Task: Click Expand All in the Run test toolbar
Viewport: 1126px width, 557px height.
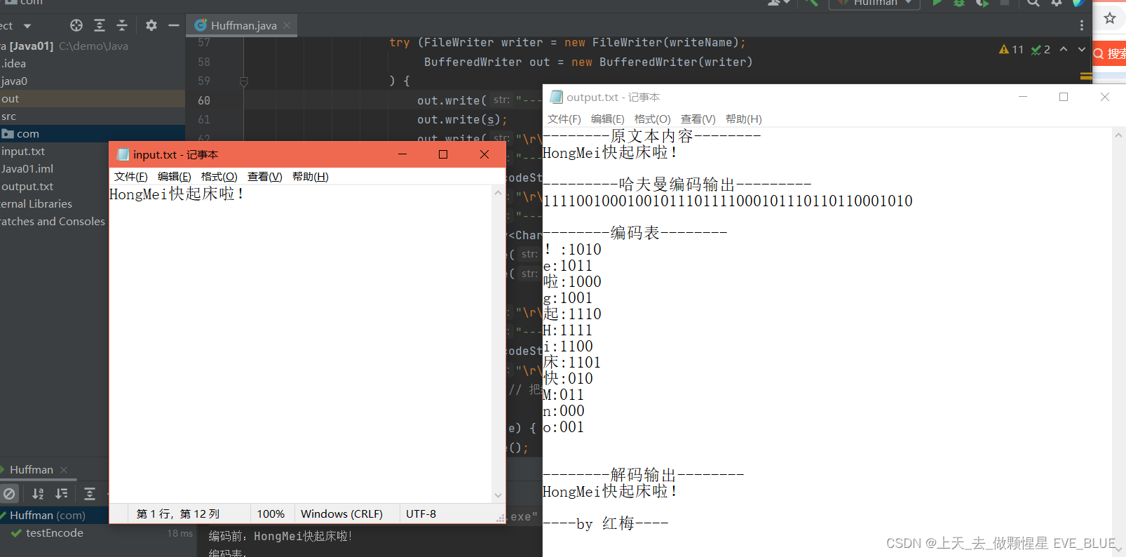Action: click(x=90, y=493)
